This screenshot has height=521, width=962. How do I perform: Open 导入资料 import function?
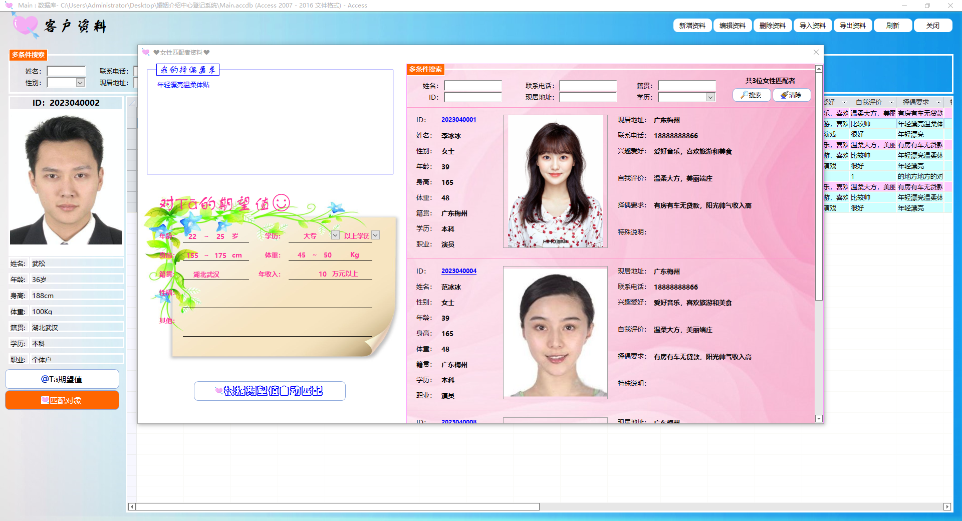point(812,26)
